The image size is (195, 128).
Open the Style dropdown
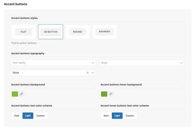click(142, 63)
